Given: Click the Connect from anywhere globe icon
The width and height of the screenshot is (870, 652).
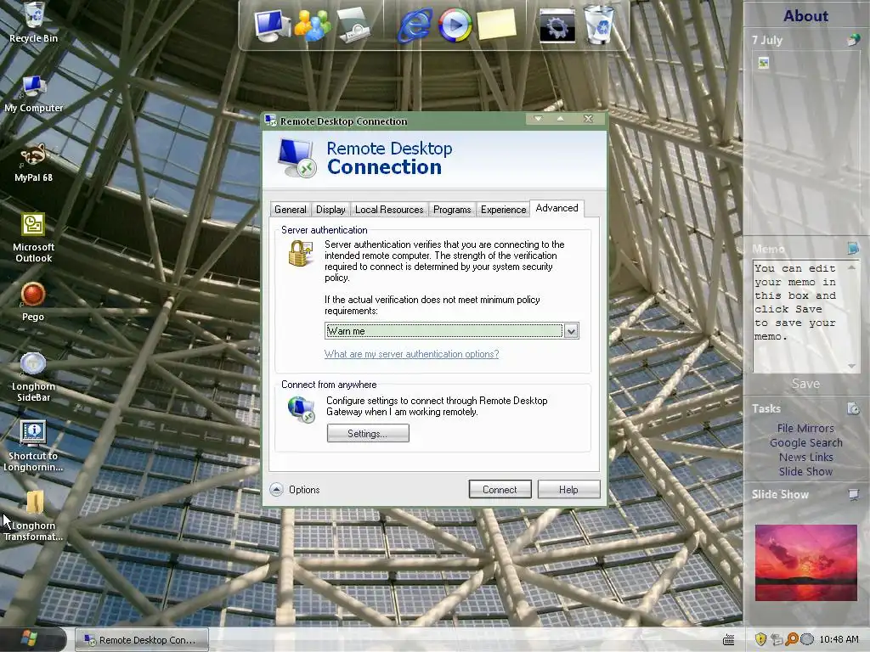Looking at the screenshot, I should [302, 410].
